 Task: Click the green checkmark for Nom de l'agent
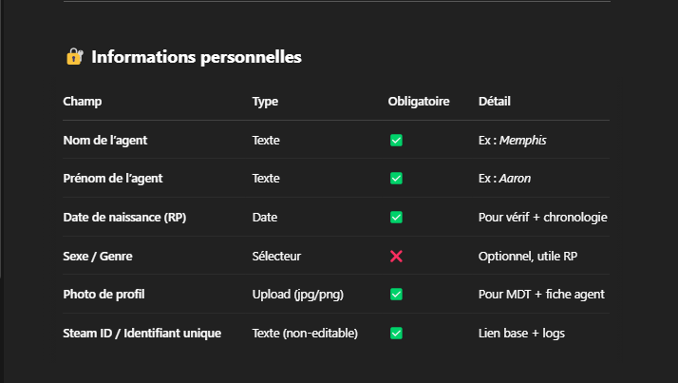396,140
